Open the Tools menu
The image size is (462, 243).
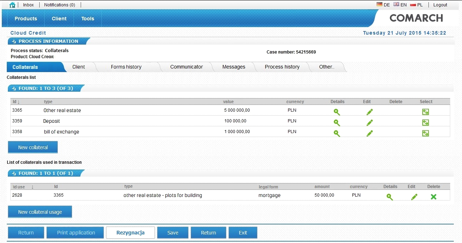(x=87, y=19)
